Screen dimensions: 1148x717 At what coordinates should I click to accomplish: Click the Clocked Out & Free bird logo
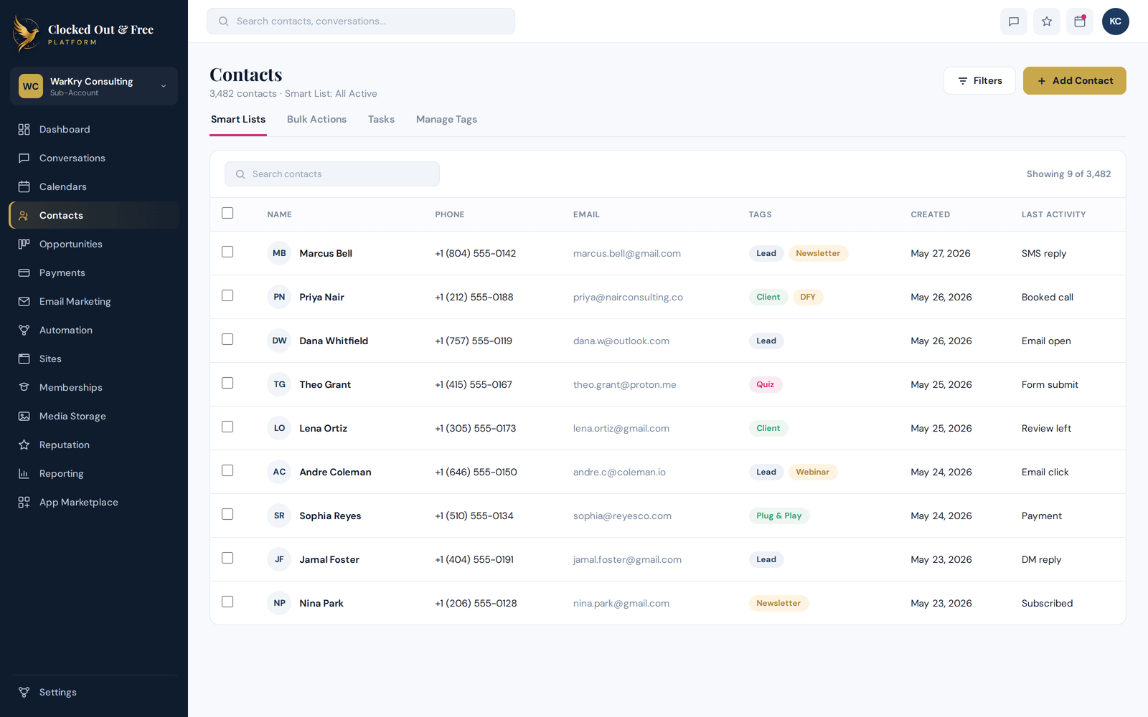click(x=27, y=34)
